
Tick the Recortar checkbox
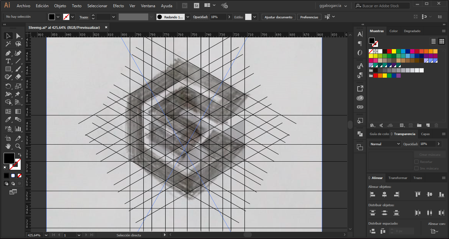click(x=416, y=162)
